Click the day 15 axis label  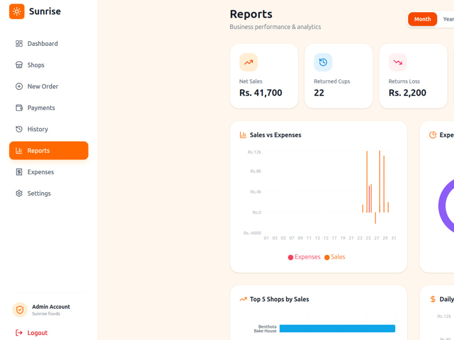point(326,238)
